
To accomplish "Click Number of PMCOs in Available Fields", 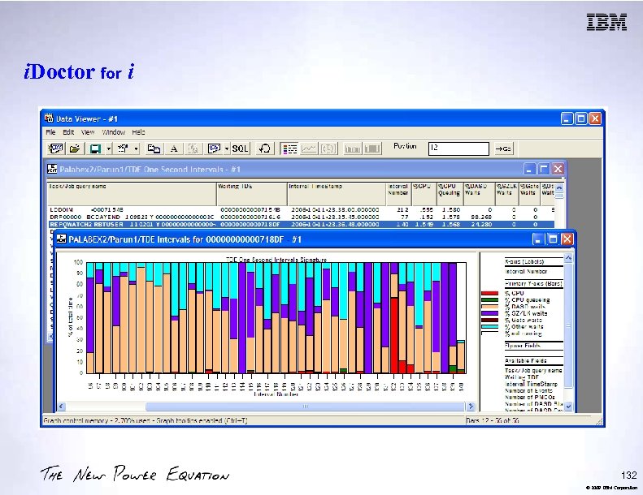I will 530,397.
